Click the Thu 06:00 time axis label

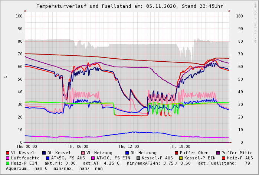[78, 147]
